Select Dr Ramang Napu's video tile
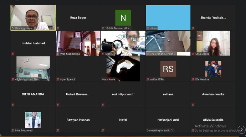Image resolution: width=246 pixels, height=137 pixels. click(33, 18)
